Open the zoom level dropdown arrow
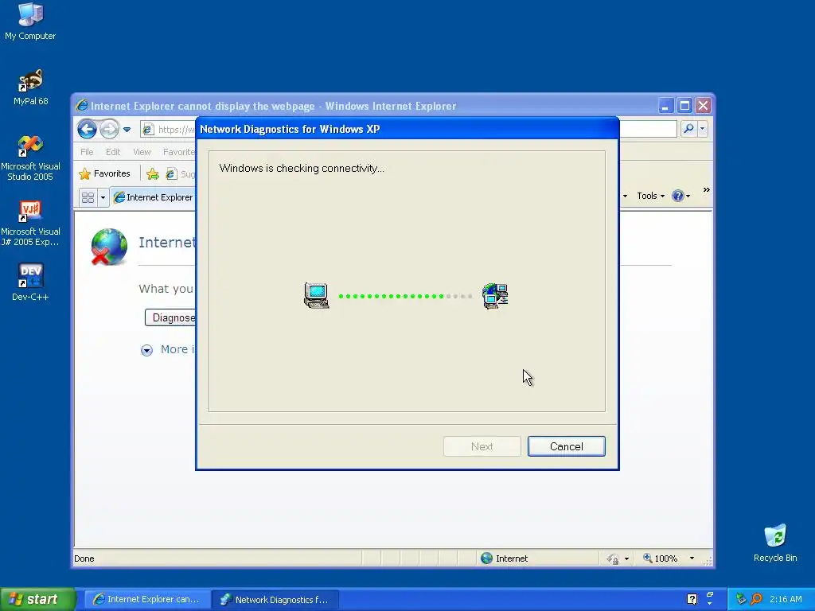Image resolution: width=815 pixels, height=611 pixels. [x=692, y=558]
